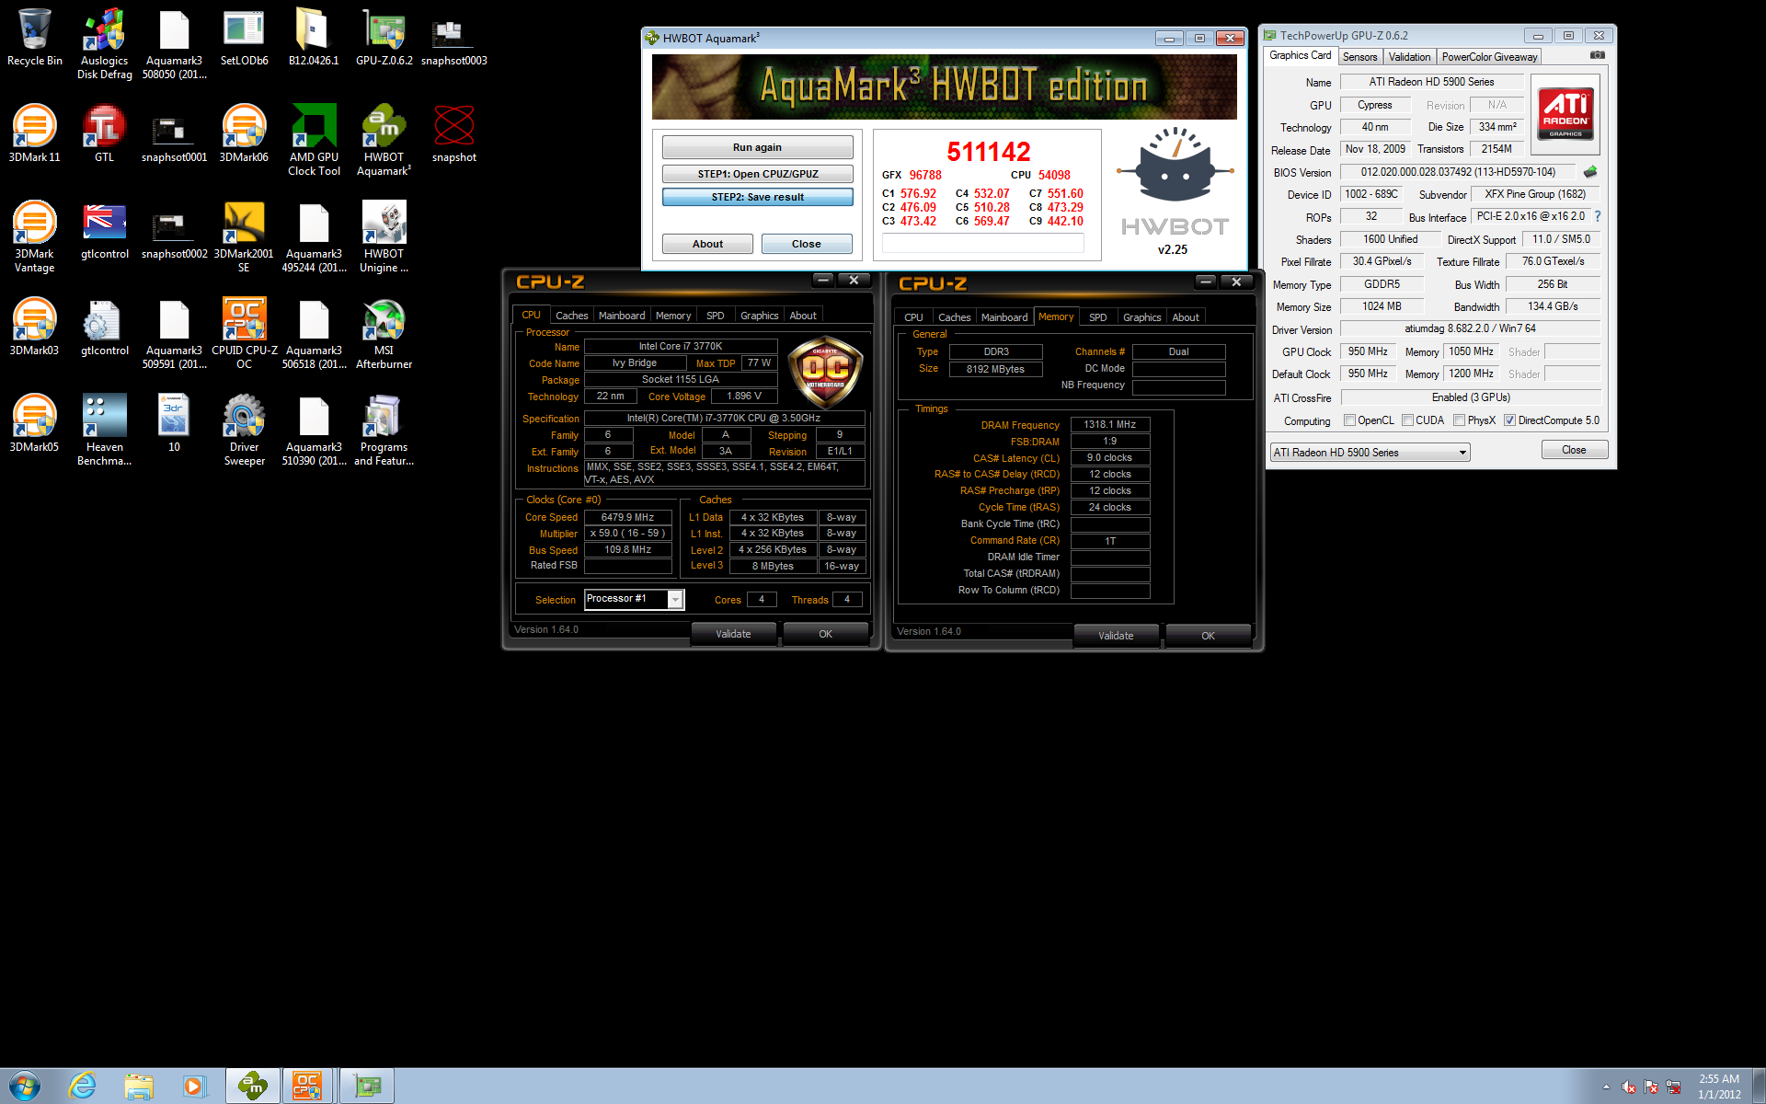The height and width of the screenshot is (1104, 1766).
Task: Click the taskbar clock showing 2:55 AM
Action: [1719, 1087]
